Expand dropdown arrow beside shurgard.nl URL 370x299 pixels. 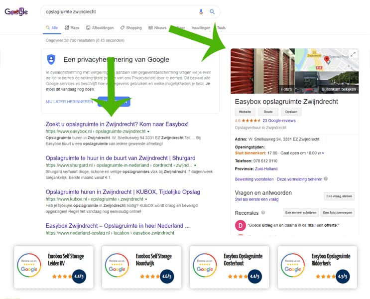coord(195,165)
